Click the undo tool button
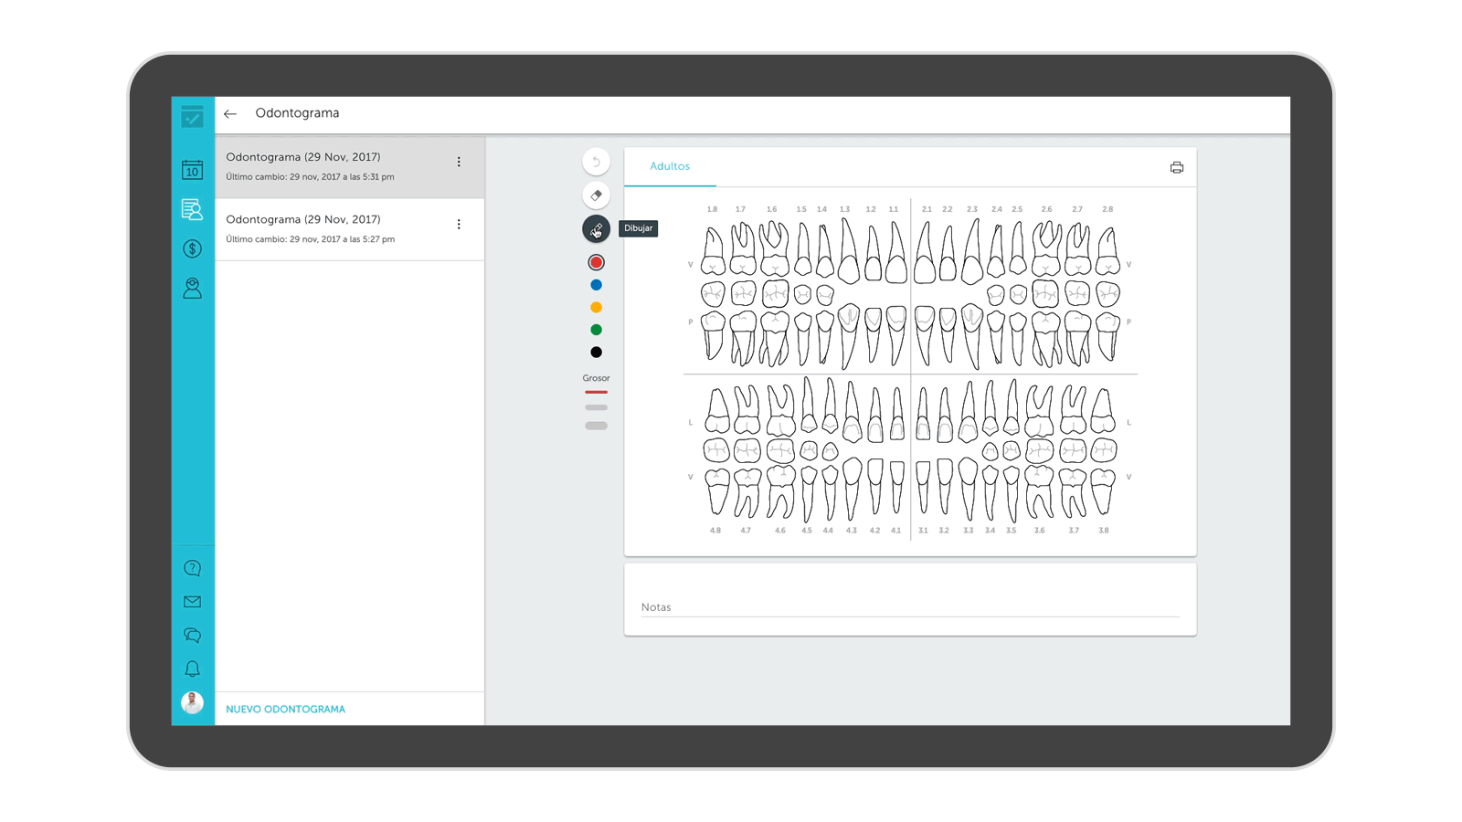This screenshot has width=1462, height=822. 596,162
